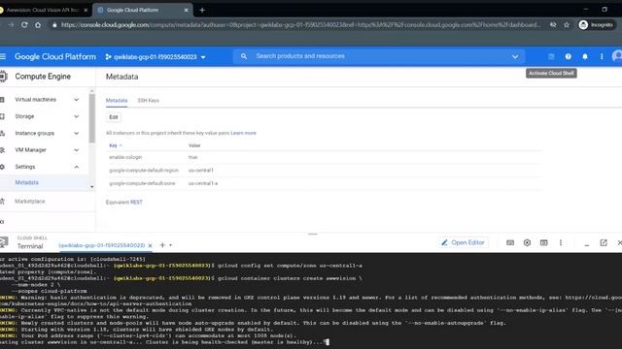Click the Edit metadata button
This screenshot has height=349, width=622.
pyautogui.click(x=114, y=117)
